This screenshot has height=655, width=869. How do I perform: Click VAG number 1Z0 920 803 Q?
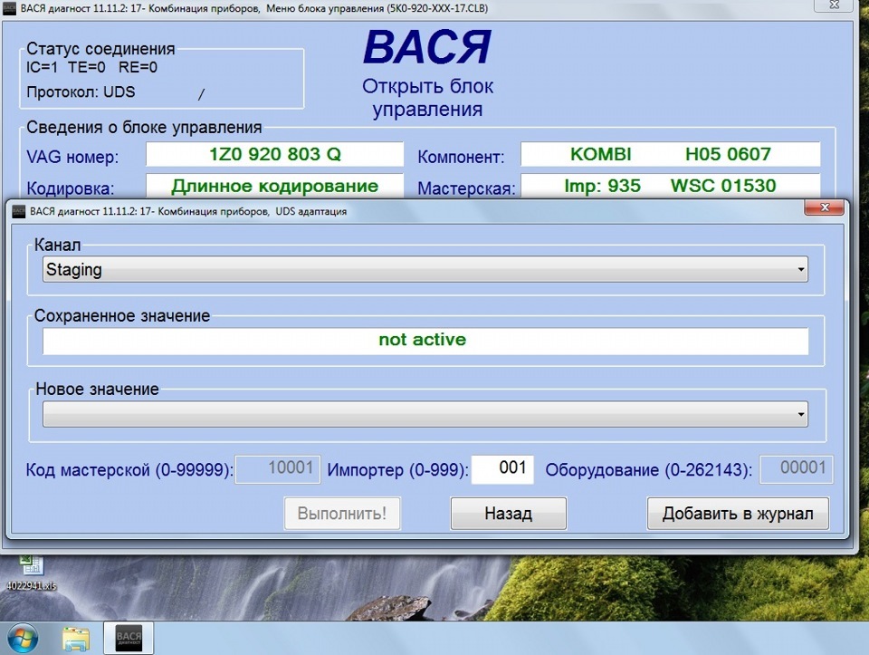274,154
